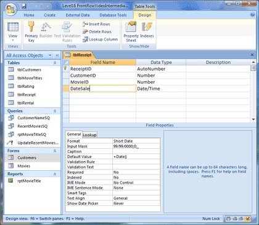Viewport: 259px width, 225px height.
Task: Select tblReceipt in navigation pane
Action: tap(27, 95)
